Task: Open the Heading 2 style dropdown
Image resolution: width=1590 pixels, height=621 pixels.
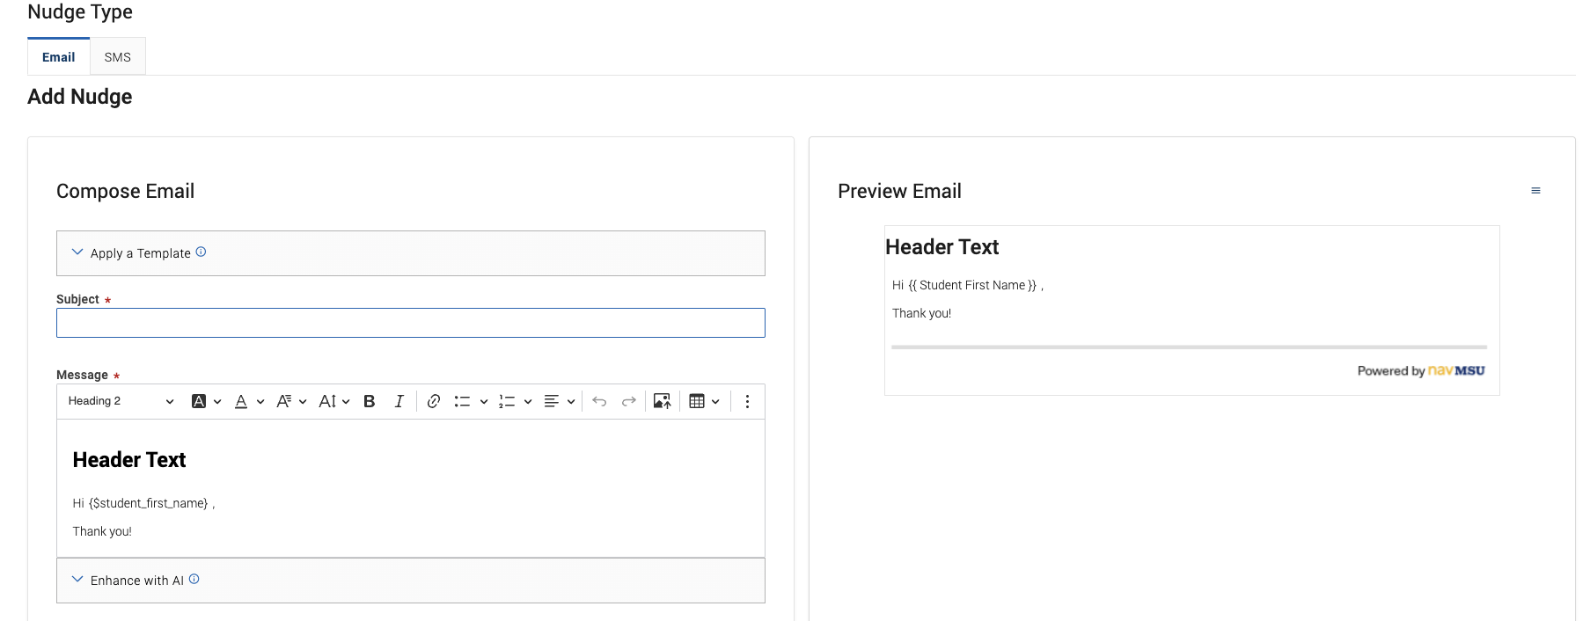Action: (121, 401)
